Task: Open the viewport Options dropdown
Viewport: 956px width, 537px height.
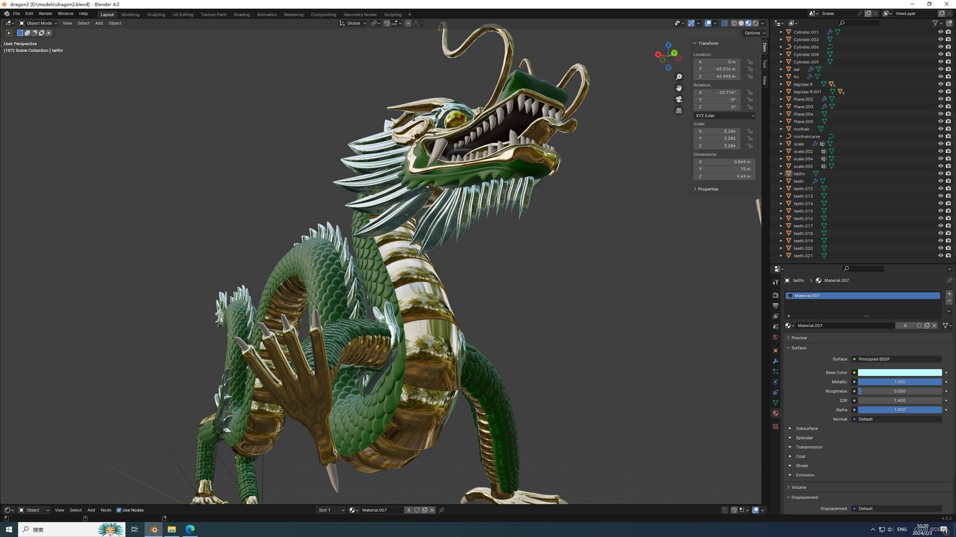Action: (x=754, y=33)
